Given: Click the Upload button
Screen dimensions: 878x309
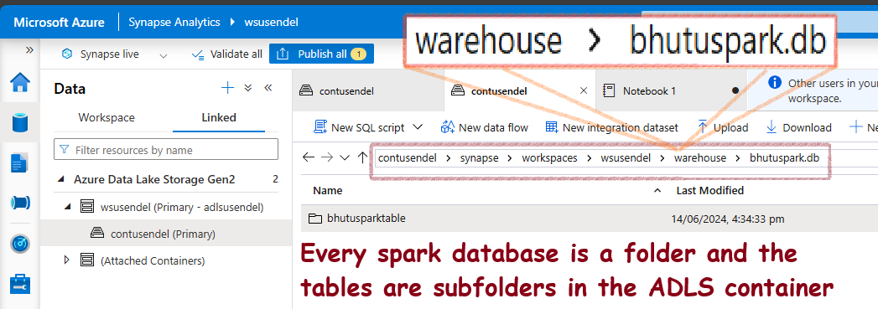Looking at the screenshot, I should pos(722,127).
